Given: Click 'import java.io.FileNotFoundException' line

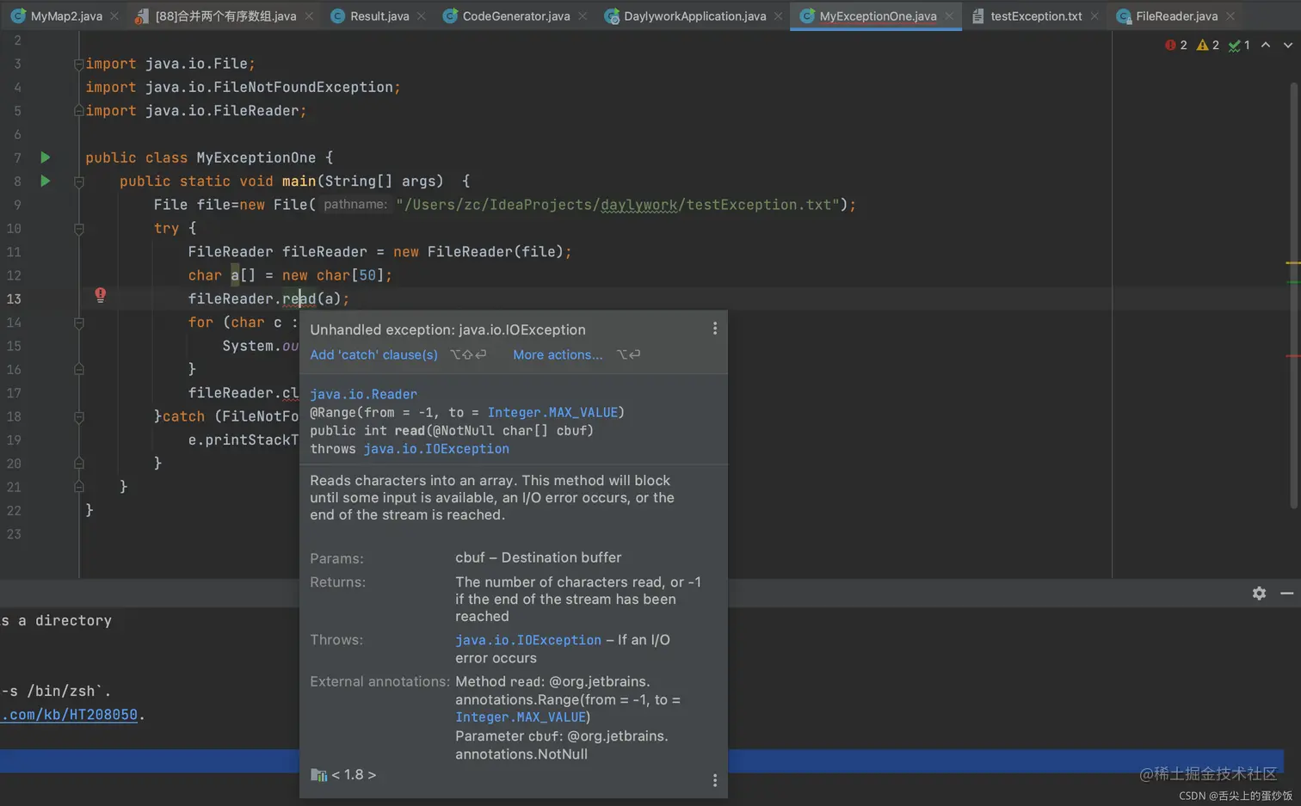Looking at the screenshot, I should (x=243, y=87).
